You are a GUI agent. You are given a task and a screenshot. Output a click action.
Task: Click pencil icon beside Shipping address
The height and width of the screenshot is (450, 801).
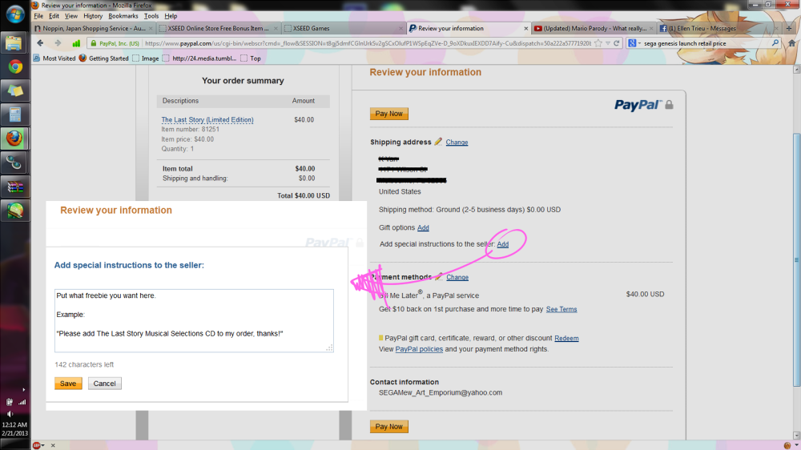[438, 142]
